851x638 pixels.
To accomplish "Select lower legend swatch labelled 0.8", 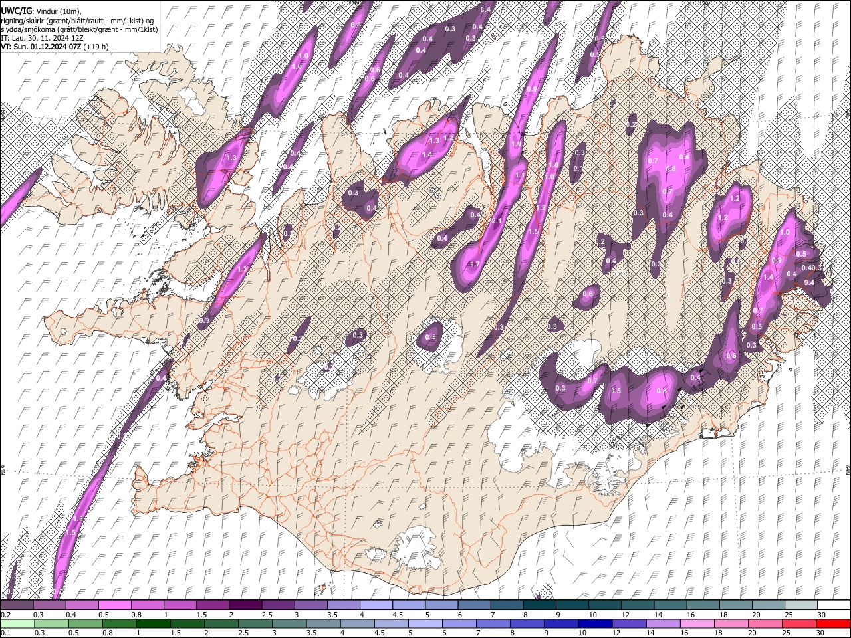I will (119, 623).
